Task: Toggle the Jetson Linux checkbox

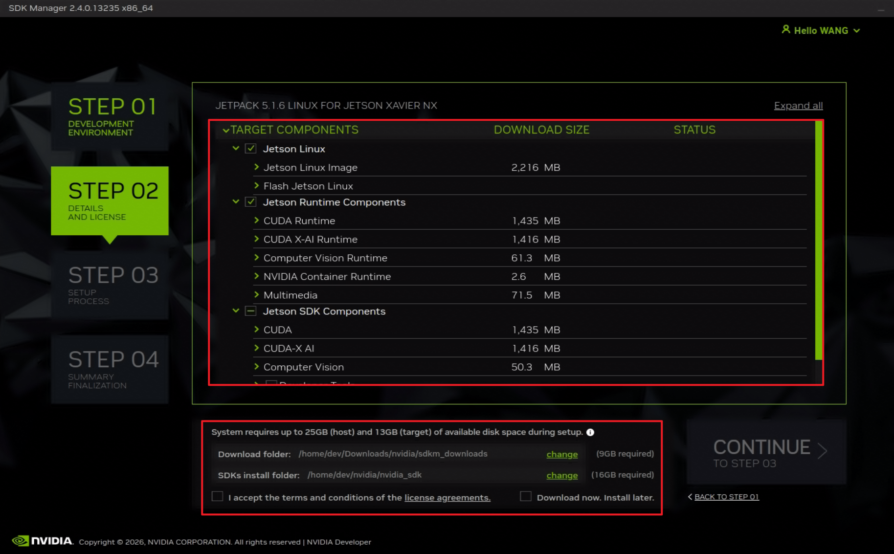Action: [x=250, y=149]
